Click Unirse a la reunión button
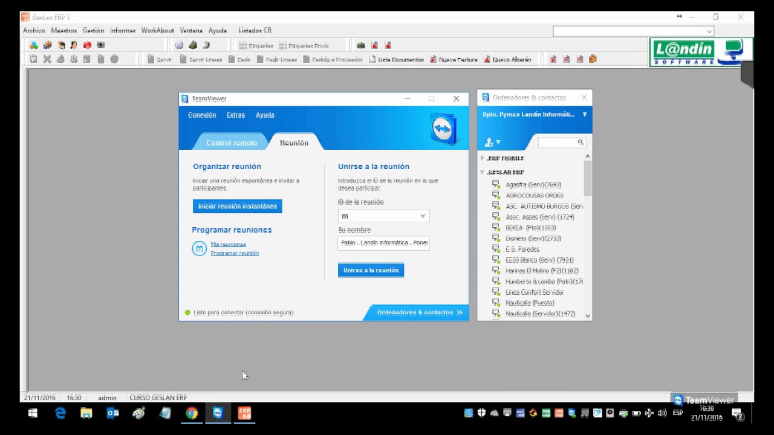 click(x=371, y=270)
